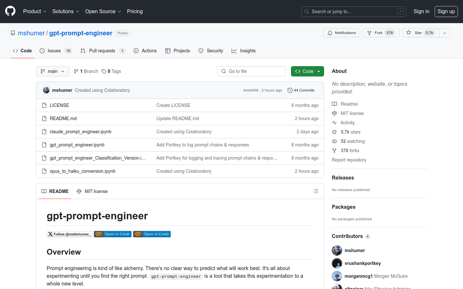Select the MIT license tab

tap(92, 191)
